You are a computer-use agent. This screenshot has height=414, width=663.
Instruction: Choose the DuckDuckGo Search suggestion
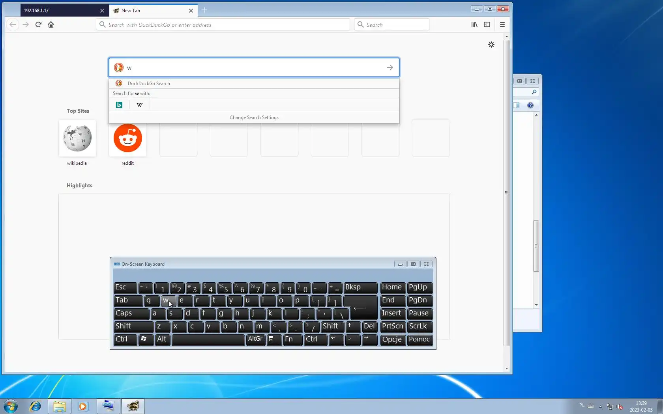pyautogui.click(x=254, y=83)
